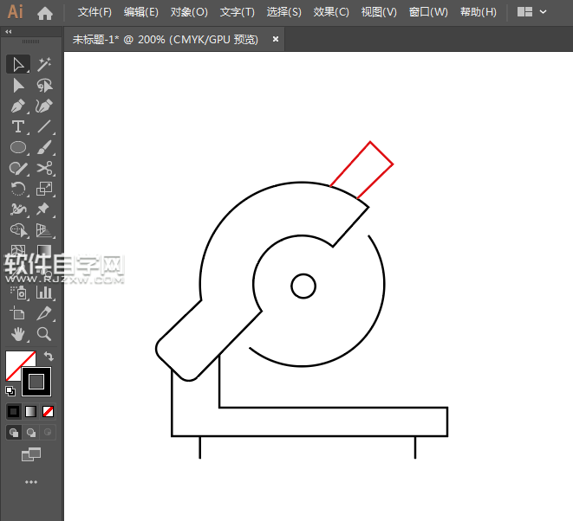Select the Magic Wand tool
This screenshot has width=573, height=521.
coord(44,64)
